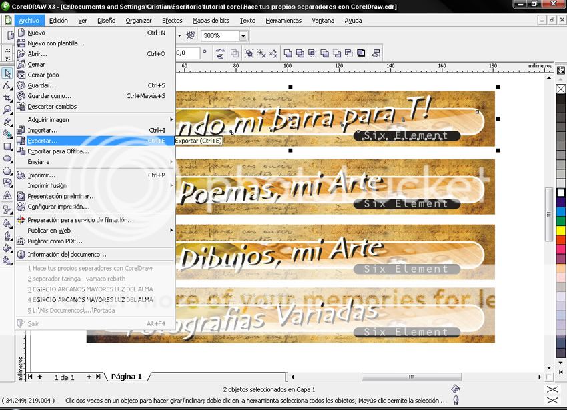Viewport: 567px width, 410px height.
Task: Pick the no-fill (X) color swatch
Action: (x=561, y=89)
